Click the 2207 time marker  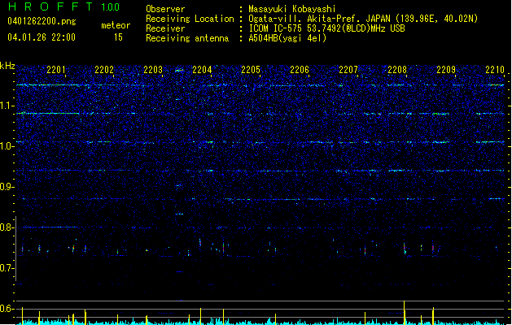pos(348,69)
